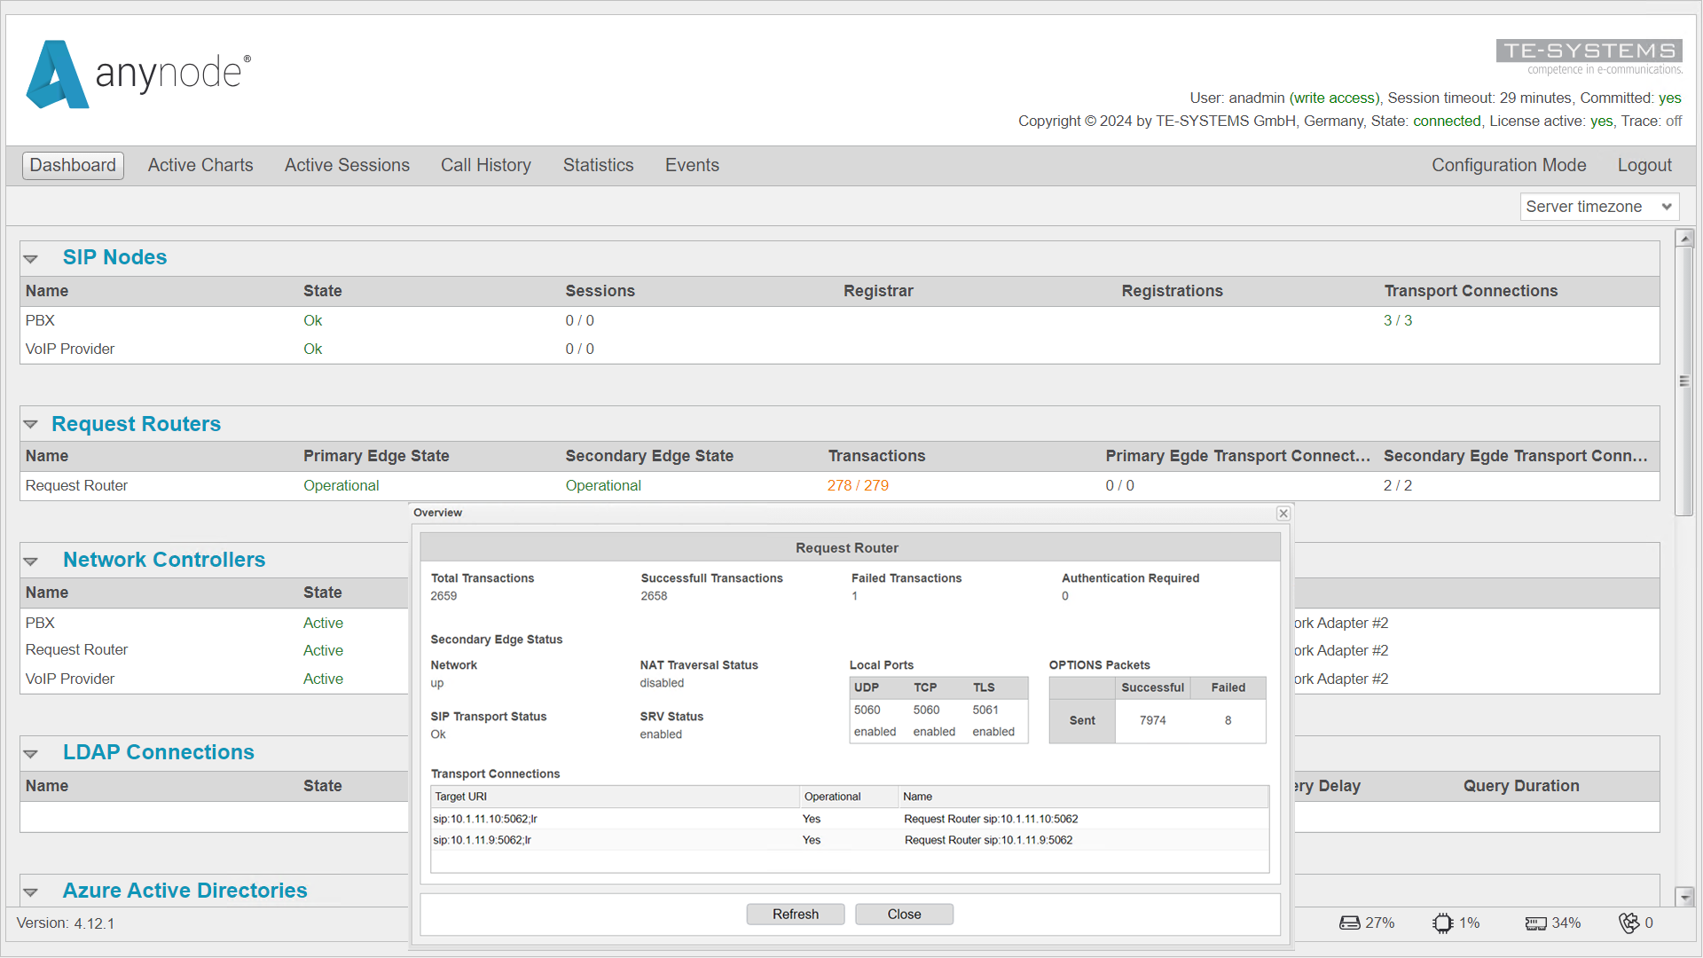The height and width of the screenshot is (958, 1703).
Task: Click the Operational column header in popup
Action: click(x=849, y=797)
